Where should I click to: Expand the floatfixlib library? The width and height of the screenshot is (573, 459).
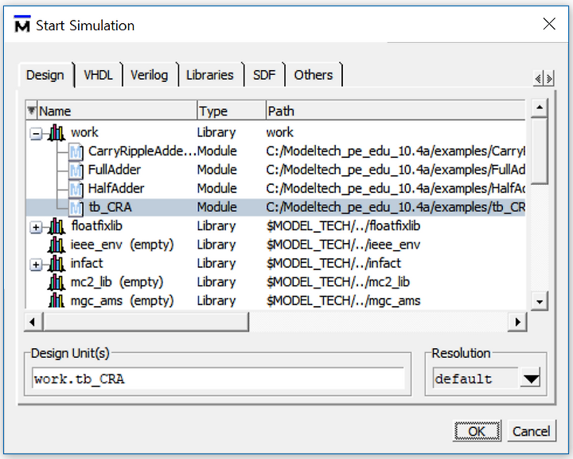(36, 227)
